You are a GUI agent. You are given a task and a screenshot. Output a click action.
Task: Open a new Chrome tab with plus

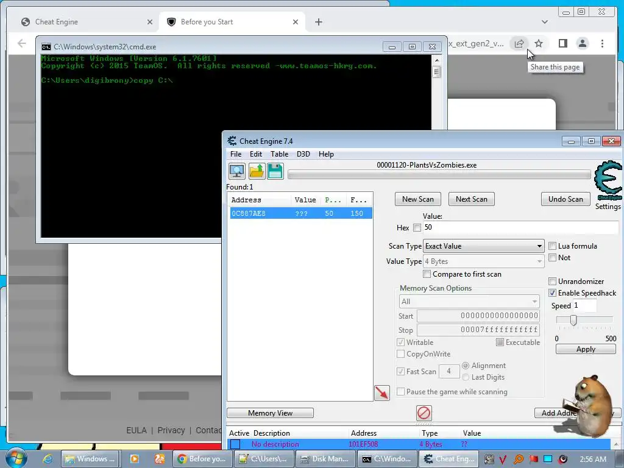[319, 22]
